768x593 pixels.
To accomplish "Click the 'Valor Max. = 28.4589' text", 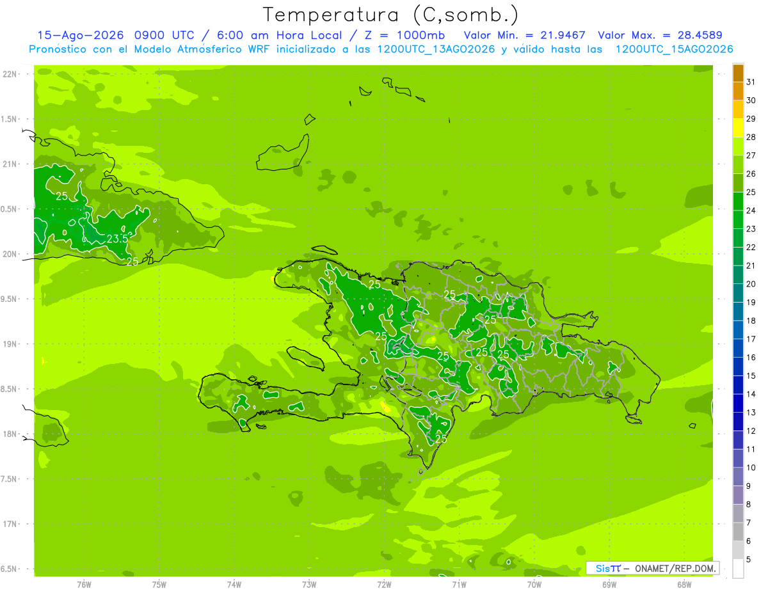I will pyautogui.click(x=659, y=35).
